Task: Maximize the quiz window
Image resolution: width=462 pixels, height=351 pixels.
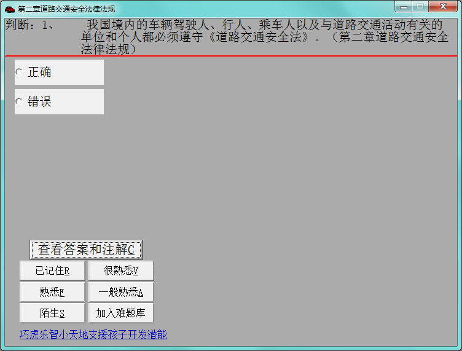Action: tap(420, 7)
